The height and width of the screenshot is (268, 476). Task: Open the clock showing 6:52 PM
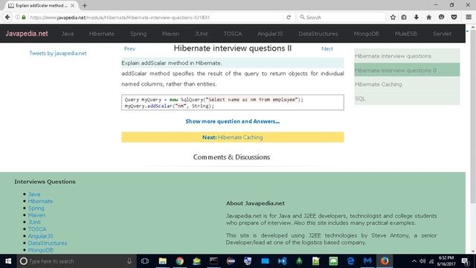[x=446, y=261]
